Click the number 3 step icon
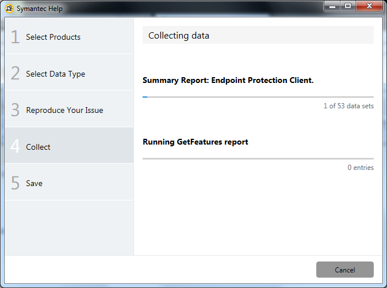387x288 pixels. pyautogui.click(x=16, y=110)
